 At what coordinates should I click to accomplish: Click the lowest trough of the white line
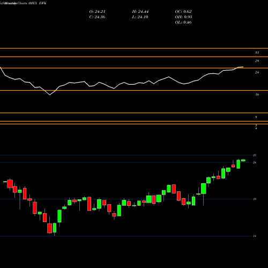(50, 95)
